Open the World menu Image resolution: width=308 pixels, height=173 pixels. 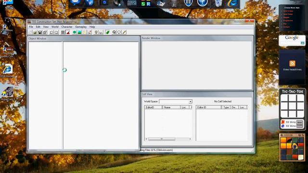(55, 27)
